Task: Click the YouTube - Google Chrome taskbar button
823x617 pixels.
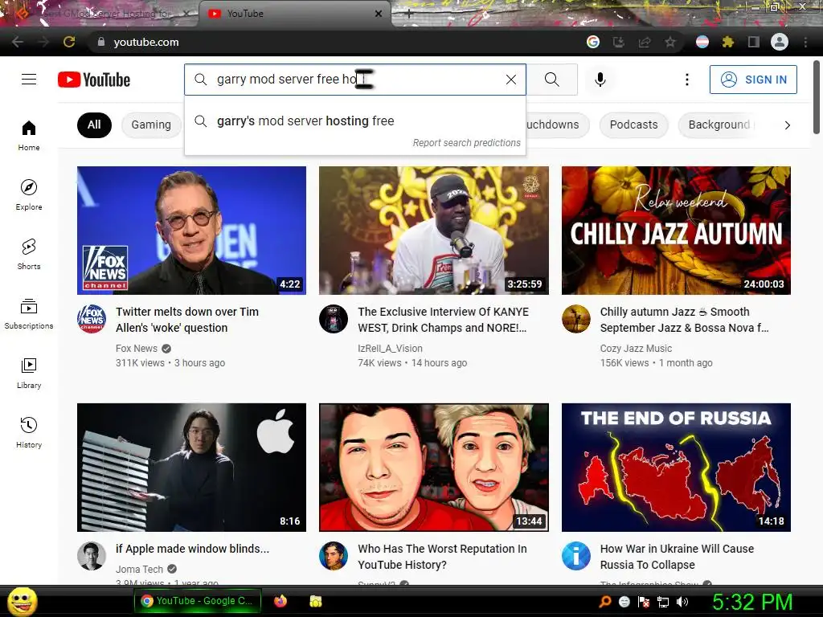Action: (197, 601)
